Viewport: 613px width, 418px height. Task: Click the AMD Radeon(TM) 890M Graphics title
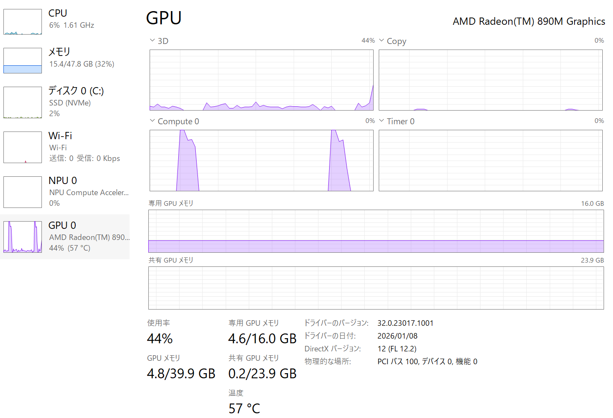tap(529, 21)
